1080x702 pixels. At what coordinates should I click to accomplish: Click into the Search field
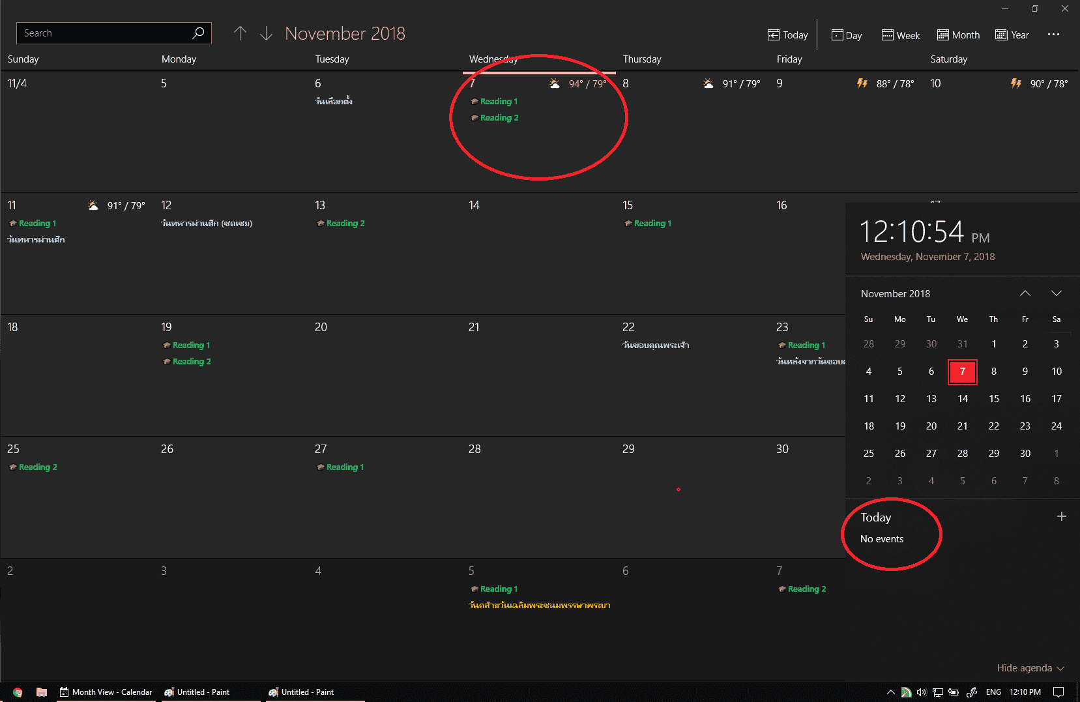104,33
